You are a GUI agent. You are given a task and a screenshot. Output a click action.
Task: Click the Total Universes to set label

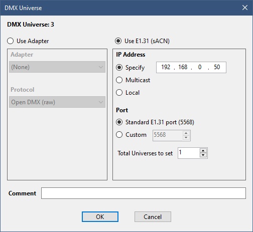(145, 153)
